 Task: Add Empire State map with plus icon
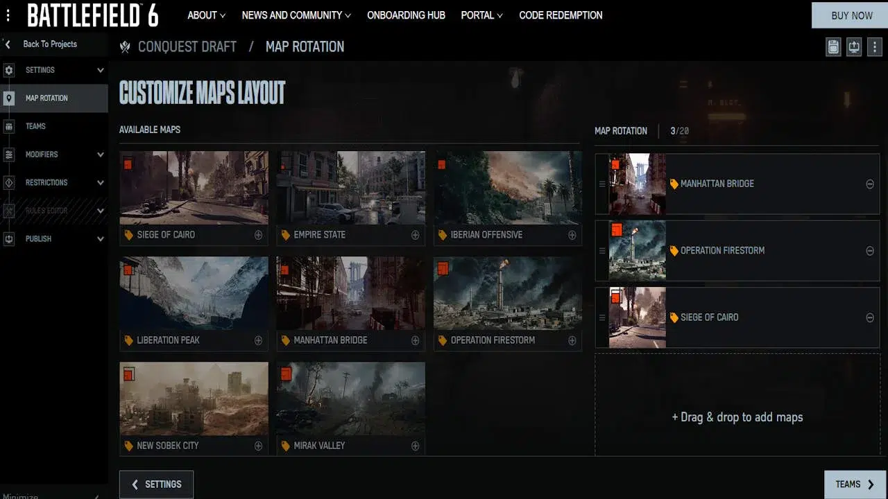coord(415,235)
